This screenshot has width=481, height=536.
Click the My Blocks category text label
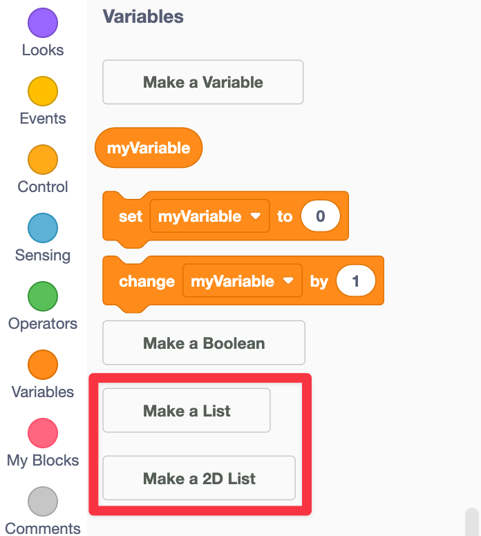(43, 460)
